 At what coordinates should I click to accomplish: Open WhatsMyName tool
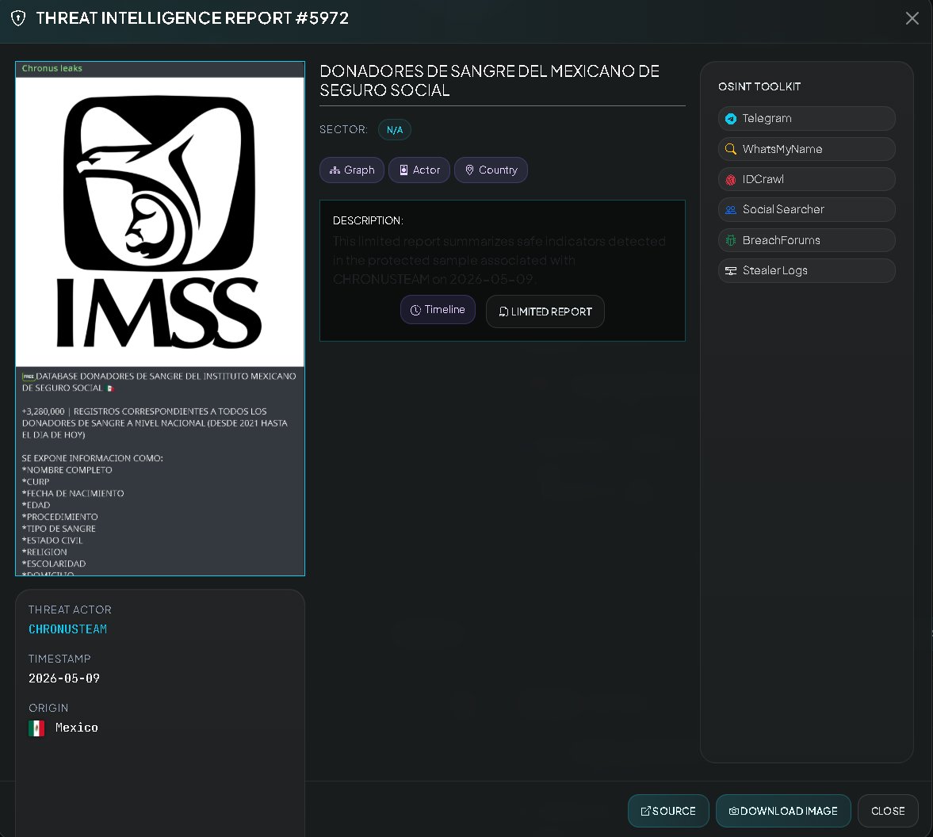(x=806, y=149)
